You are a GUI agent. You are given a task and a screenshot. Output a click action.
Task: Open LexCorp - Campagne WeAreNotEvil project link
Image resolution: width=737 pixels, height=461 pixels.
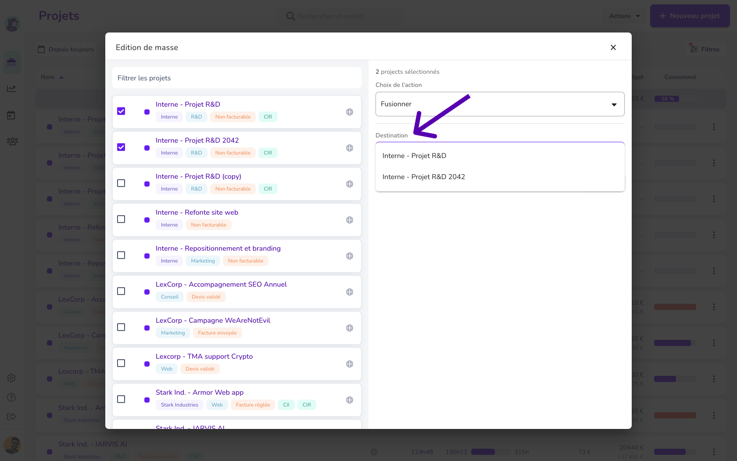point(213,321)
